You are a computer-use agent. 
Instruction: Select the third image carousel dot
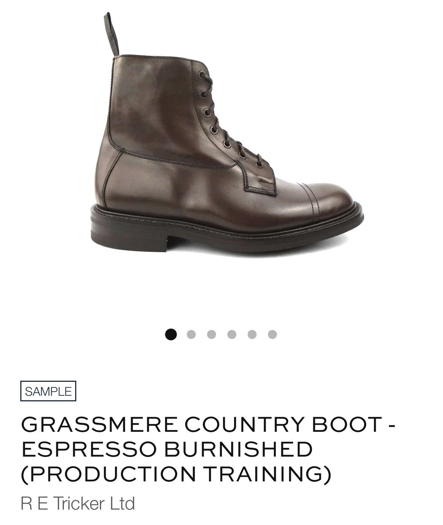pyautogui.click(x=212, y=334)
